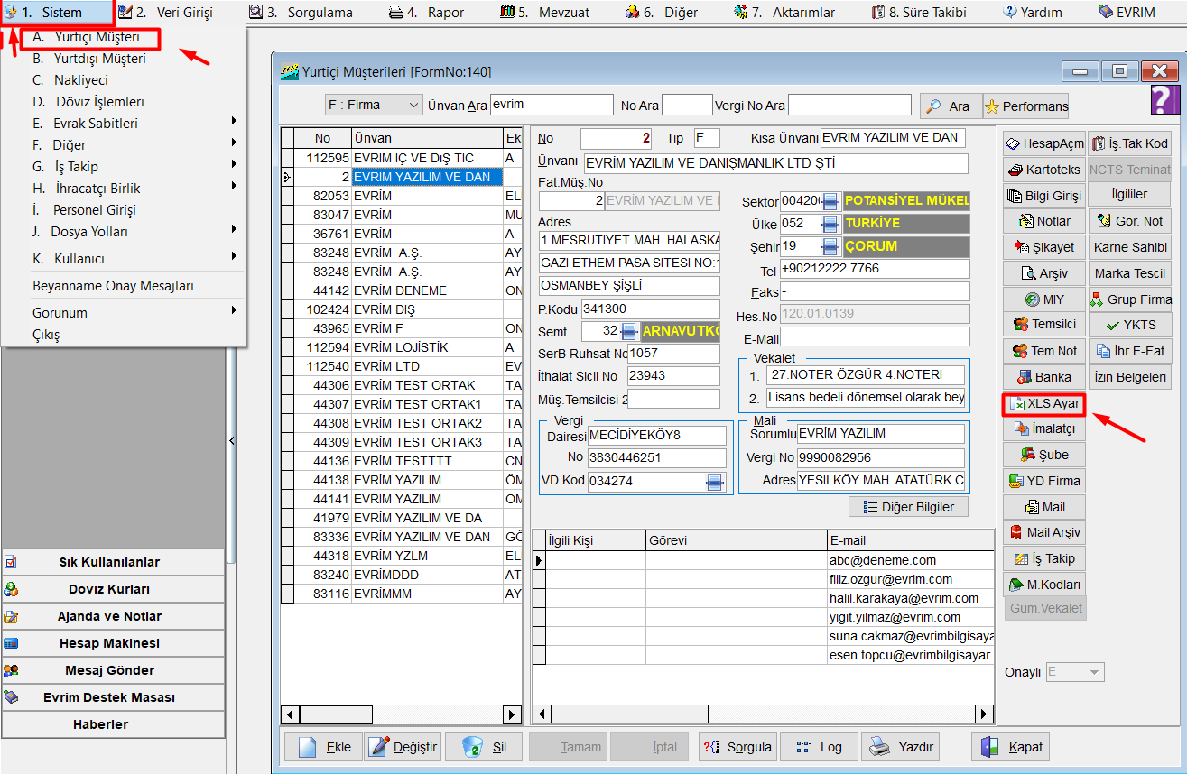Viewport: 1187px width, 774px height.
Task: Open the Şehir lookup button
Action: [x=830, y=246]
